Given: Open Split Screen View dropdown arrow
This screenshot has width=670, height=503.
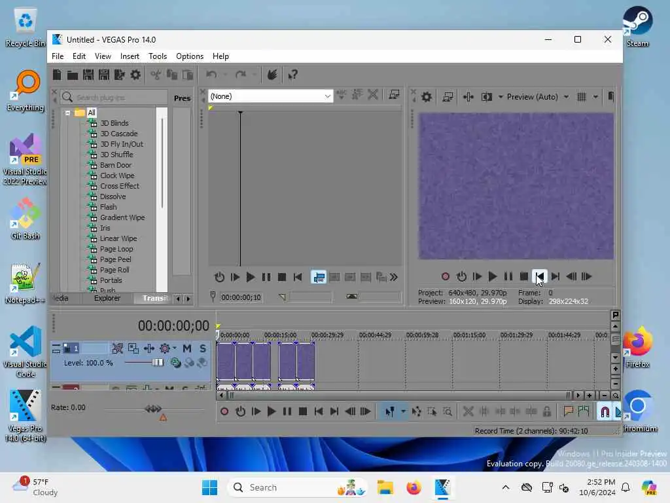Looking at the screenshot, I should click(x=501, y=97).
